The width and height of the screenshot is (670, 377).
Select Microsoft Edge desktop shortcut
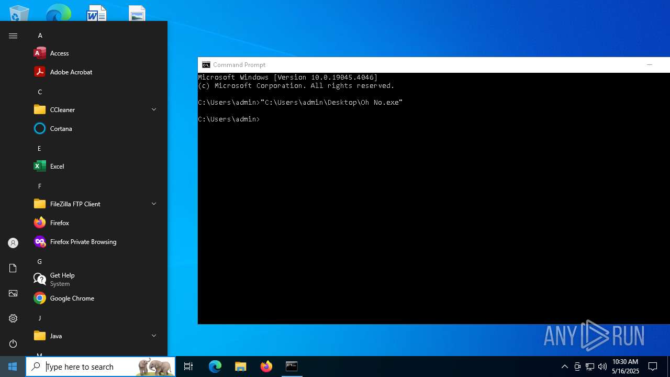coord(58,13)
